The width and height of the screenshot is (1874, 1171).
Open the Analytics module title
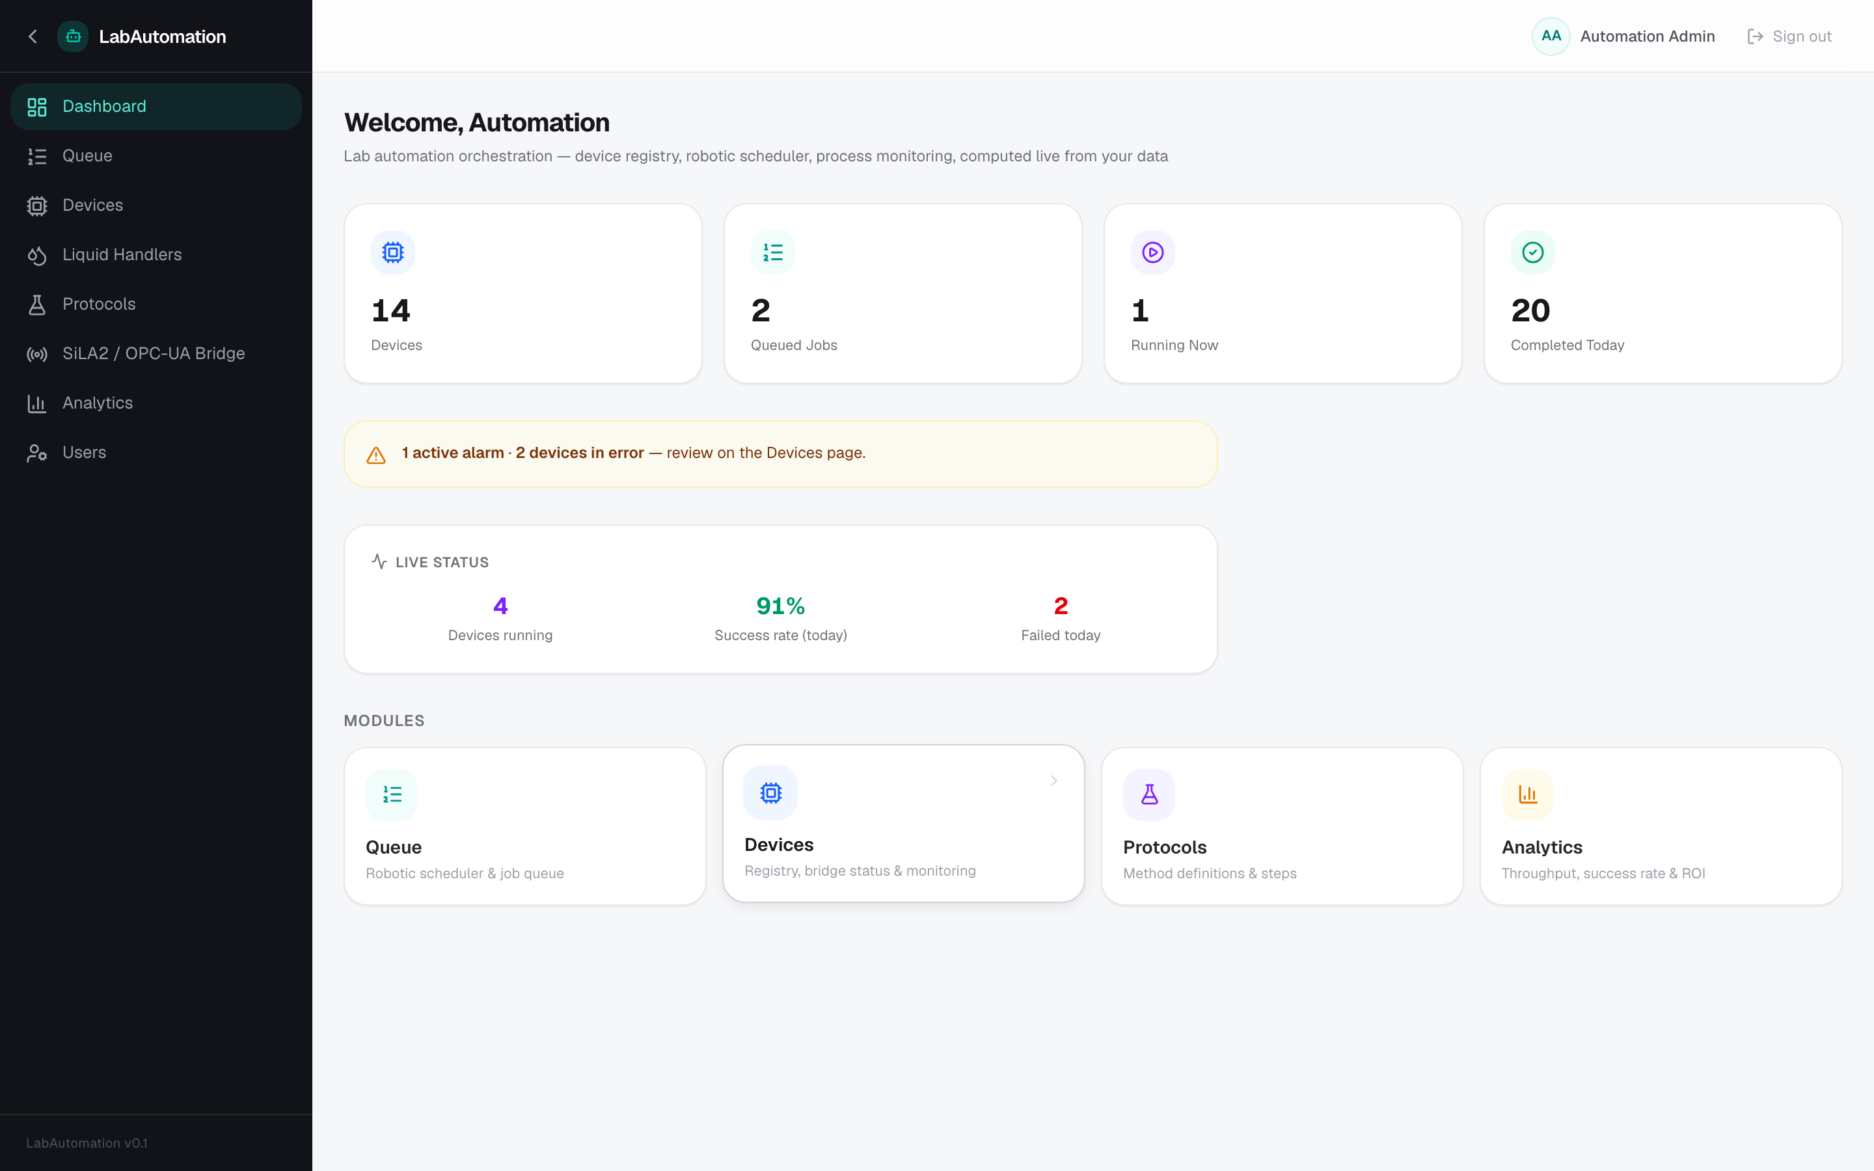point(1541,847)
